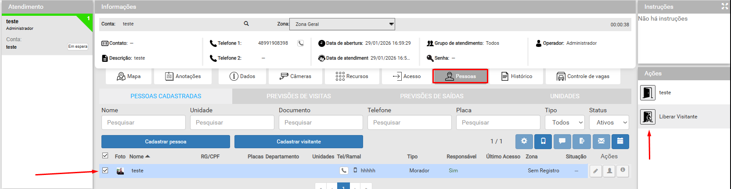731x189 pixels.
Task: Open settings with the gear button
Action: 524,141
